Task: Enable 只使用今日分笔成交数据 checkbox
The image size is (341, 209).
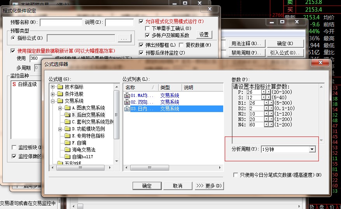Action: [x=236, y=175]
